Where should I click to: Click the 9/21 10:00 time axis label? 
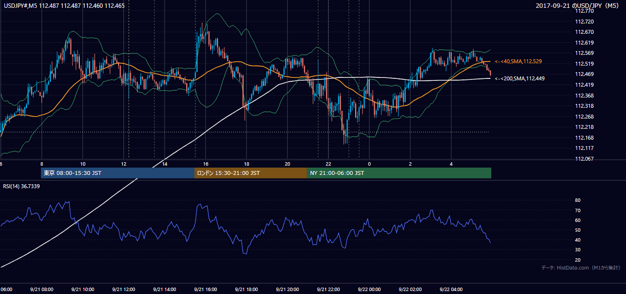pyautogui.click(x=83, y=290)
